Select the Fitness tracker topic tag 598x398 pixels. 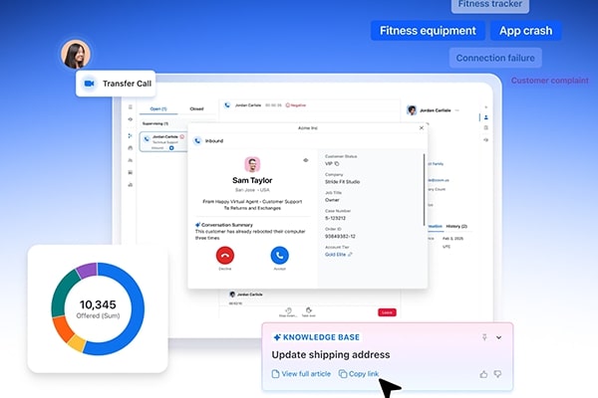click(490, 5)
